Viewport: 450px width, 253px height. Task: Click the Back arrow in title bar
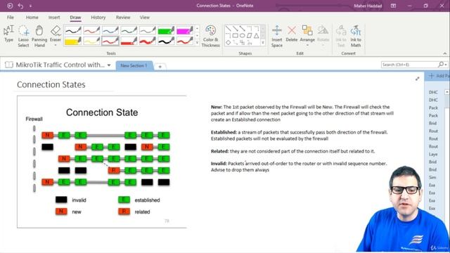10,6
